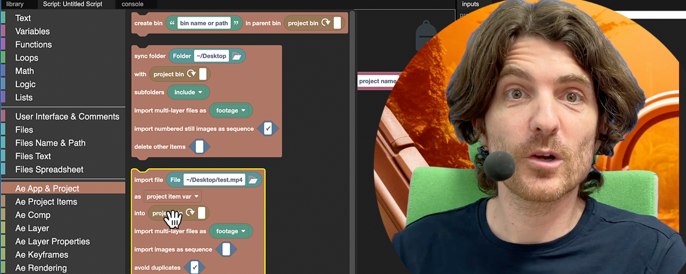Select Ae Project Items category

click(46, 202)
